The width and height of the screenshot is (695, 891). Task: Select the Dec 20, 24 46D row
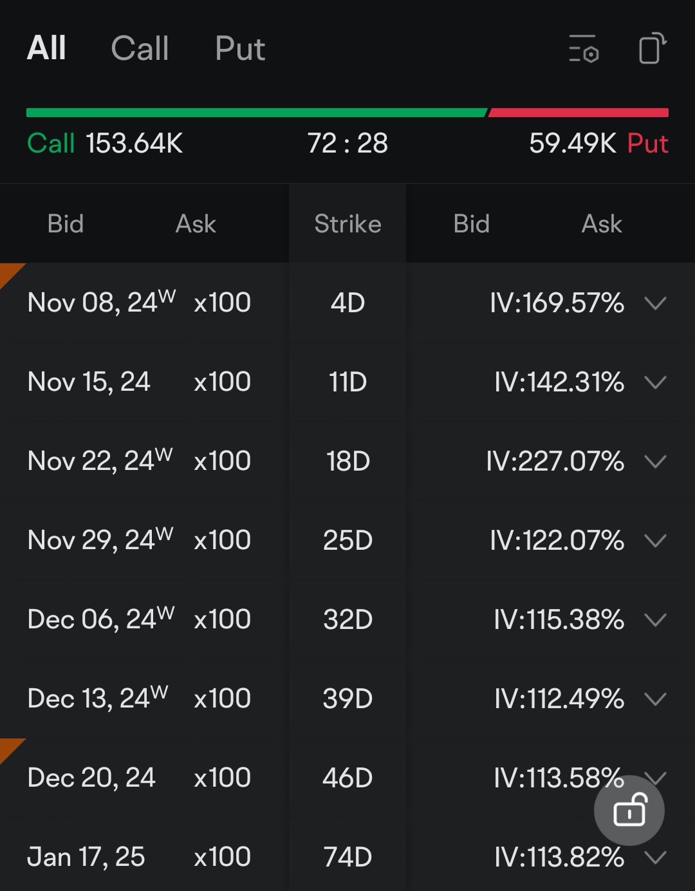(x=347, y=778)
